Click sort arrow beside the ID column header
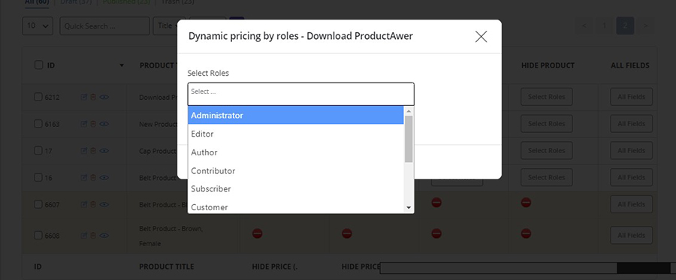The width and height of the screenshot is (676, 280). click(x=122, y=65)
